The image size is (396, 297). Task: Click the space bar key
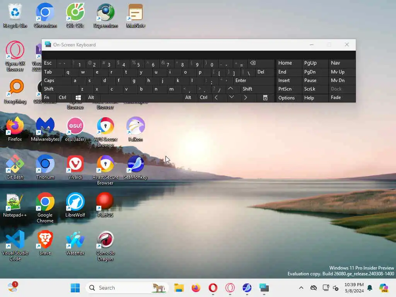coord(142,97)
